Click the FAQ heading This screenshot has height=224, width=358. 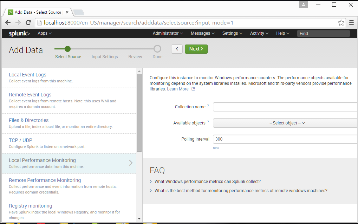point(157,170)
